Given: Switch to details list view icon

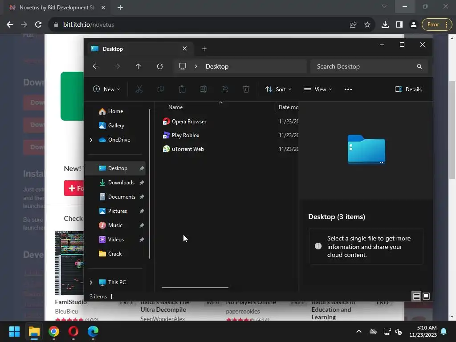Looking at the screenshot, I should pos(416,296).
